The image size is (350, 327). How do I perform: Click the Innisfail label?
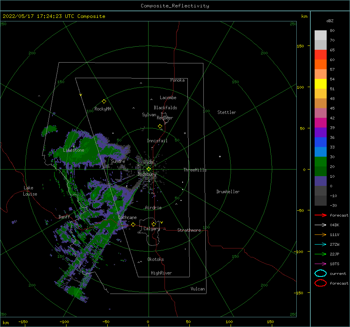(x=157, y=141)
